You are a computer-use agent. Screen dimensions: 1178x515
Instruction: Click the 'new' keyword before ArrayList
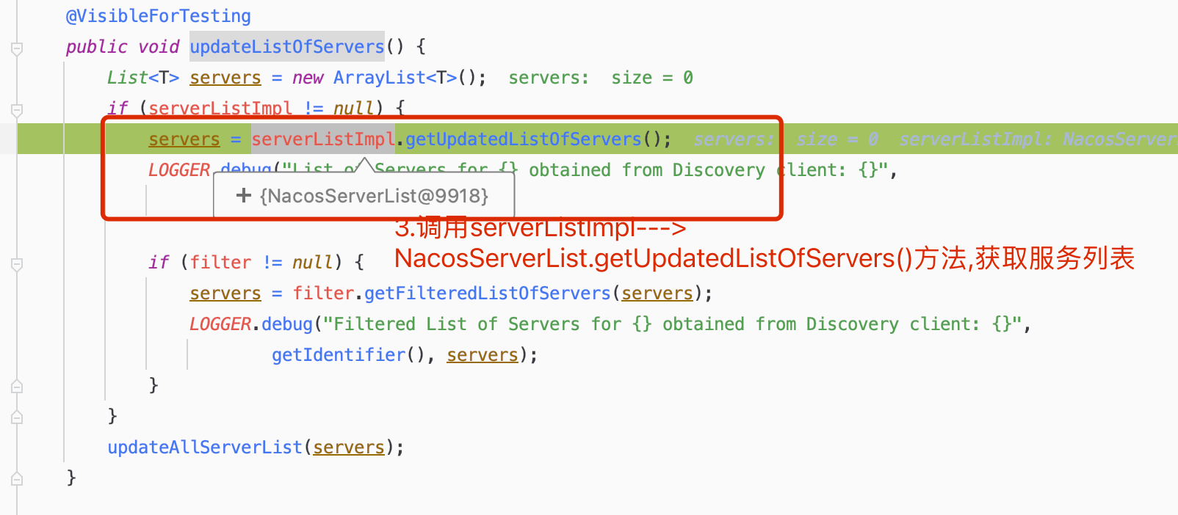coord(308,78)
